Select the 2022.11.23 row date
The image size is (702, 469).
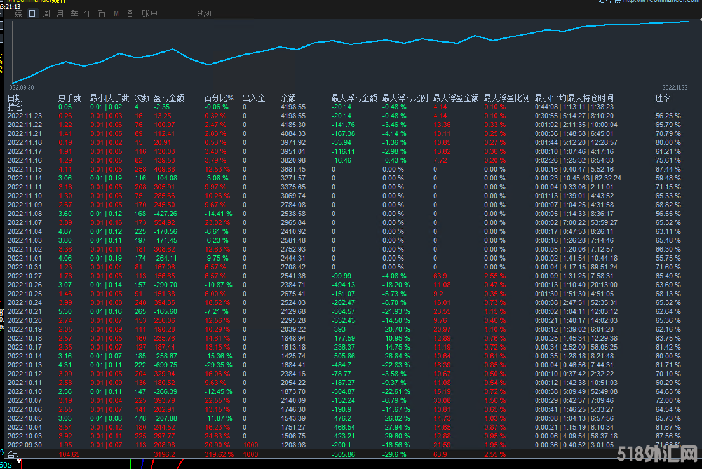[x=25, y=116]
